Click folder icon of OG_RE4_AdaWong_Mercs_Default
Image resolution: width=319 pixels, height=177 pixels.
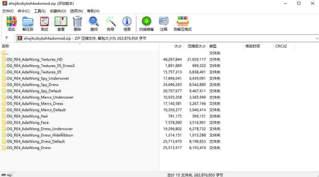tap(4, 110)
